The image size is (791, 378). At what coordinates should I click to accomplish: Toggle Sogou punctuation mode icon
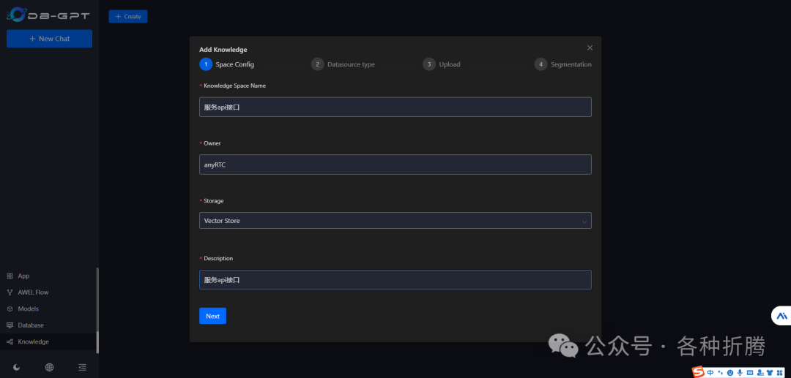721,373
